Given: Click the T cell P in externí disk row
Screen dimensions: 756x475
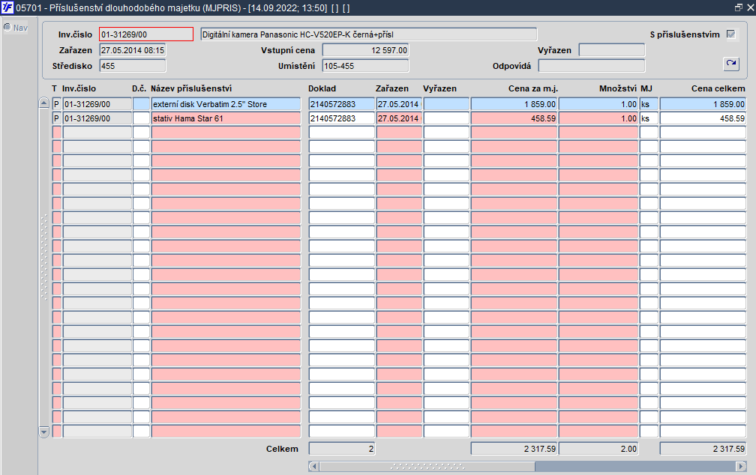Looking at the screenshot, I should (x=56, y=104).
